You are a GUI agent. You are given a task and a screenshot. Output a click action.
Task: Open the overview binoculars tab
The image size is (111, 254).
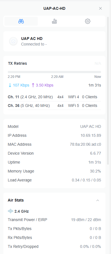click(21, 21)
